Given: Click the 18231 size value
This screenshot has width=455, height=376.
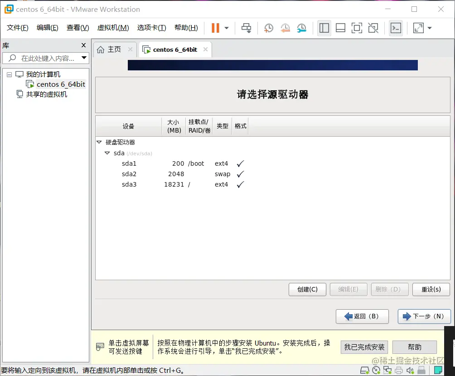Looking at the screenshot, I should pos(174,185).
